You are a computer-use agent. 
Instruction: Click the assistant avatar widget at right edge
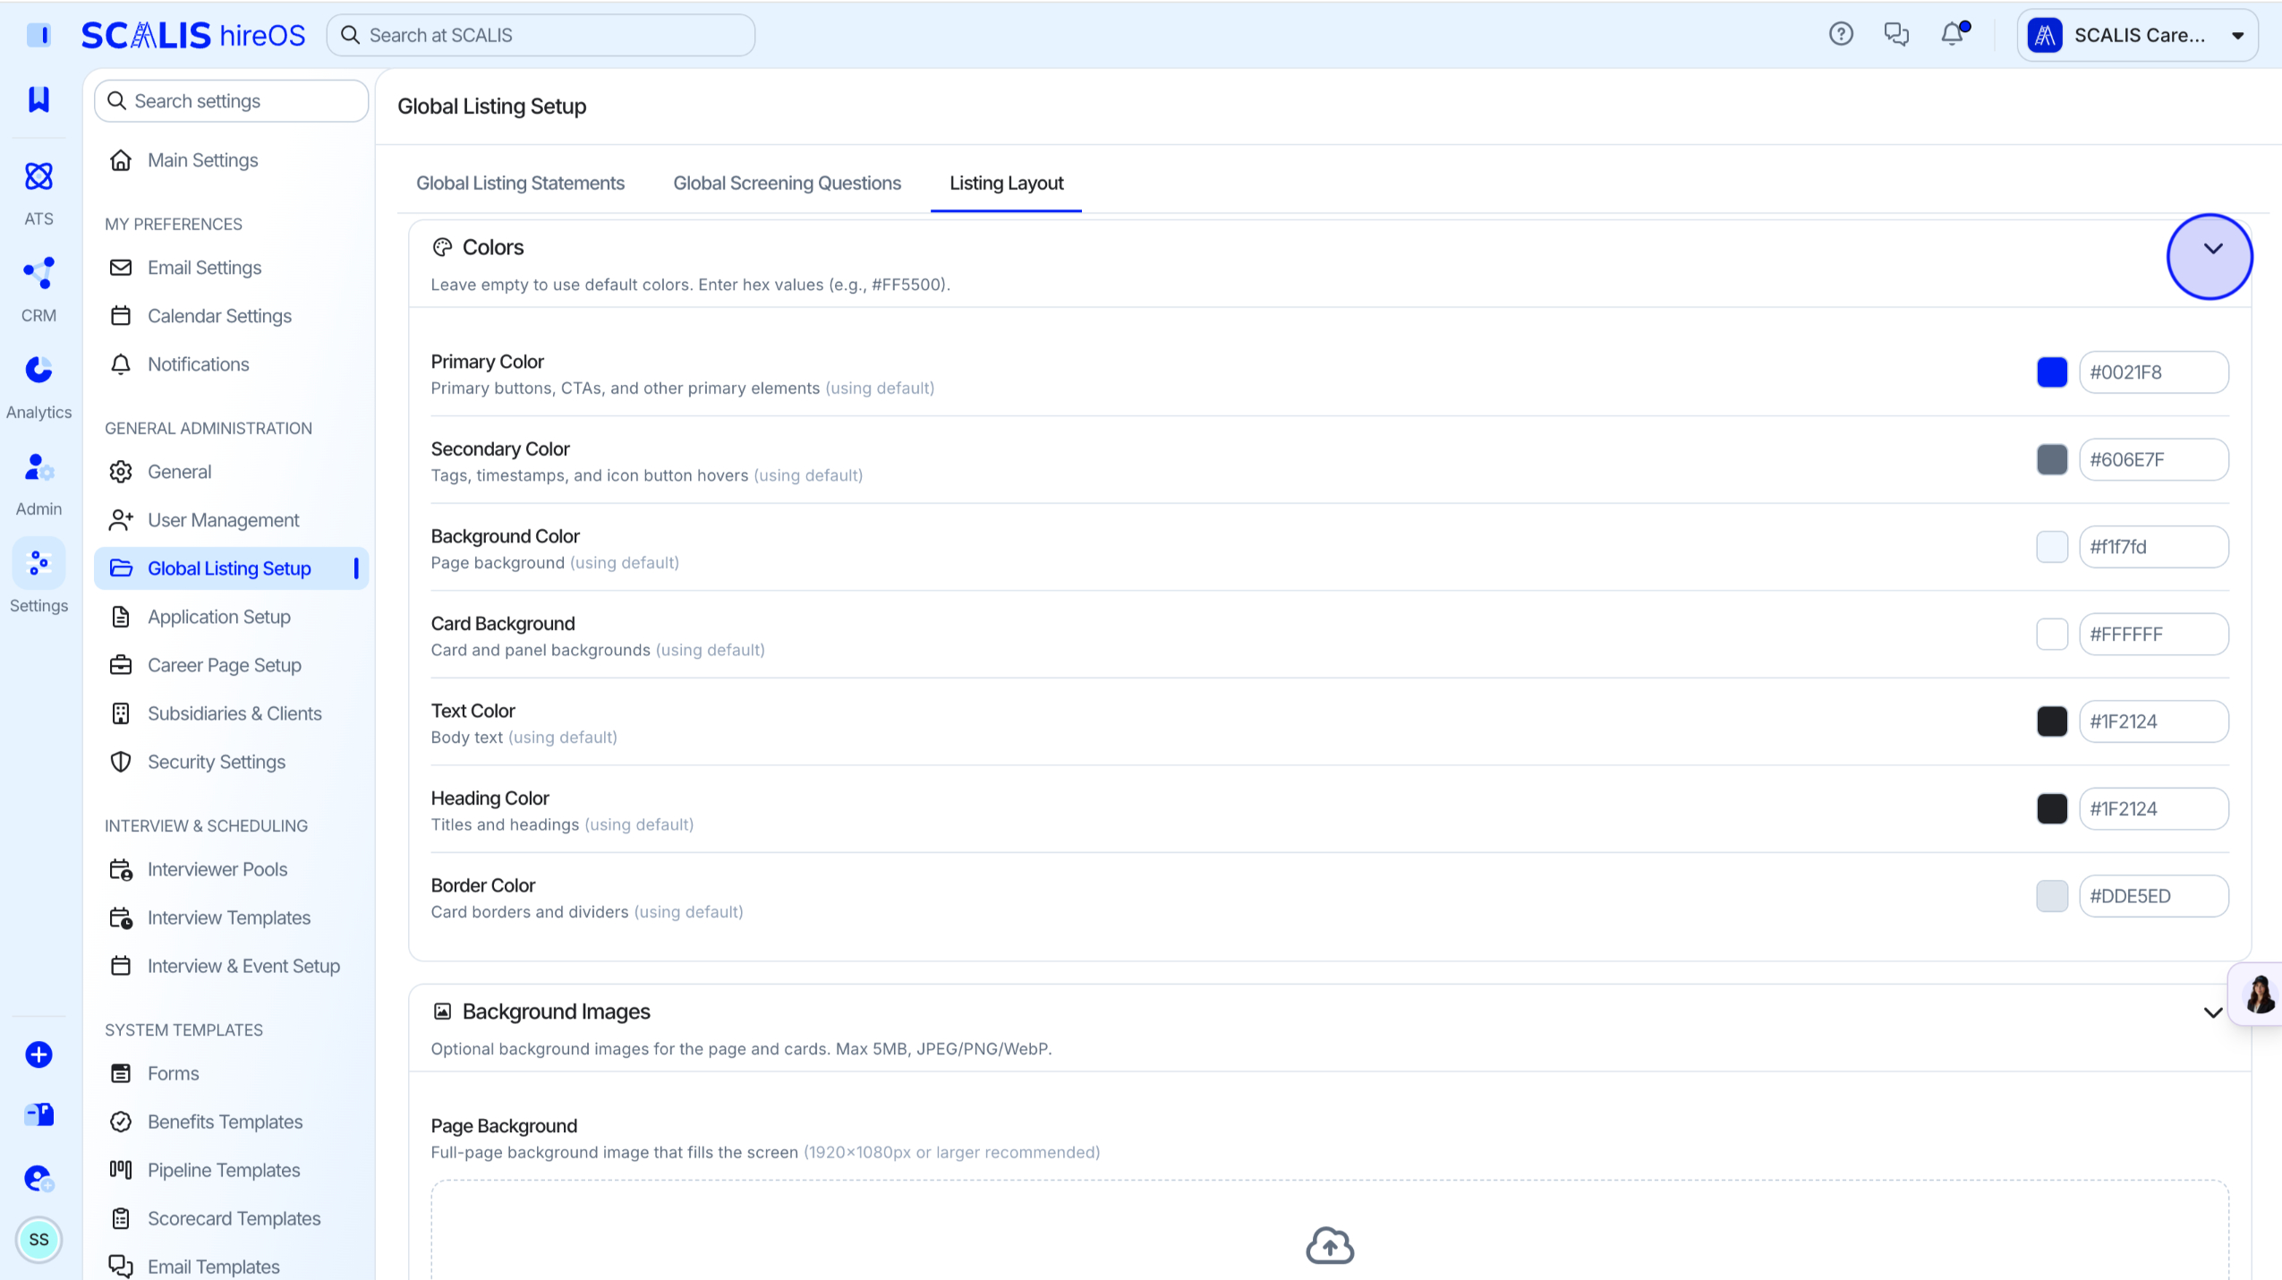click(x=2258, y=994)
